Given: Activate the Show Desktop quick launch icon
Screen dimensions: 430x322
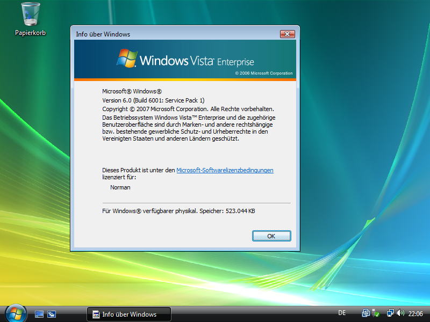Looking at the screenshot, I should (38, 313).
